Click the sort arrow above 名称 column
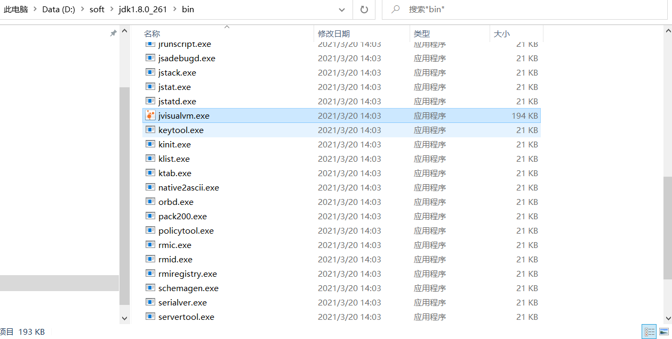Image resolution: width=672 pixels, height=339 pixels. click(x=227, y=26)
